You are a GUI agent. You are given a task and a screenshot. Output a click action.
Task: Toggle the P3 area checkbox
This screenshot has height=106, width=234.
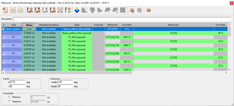pyautogui.click(x=3, y=53)
